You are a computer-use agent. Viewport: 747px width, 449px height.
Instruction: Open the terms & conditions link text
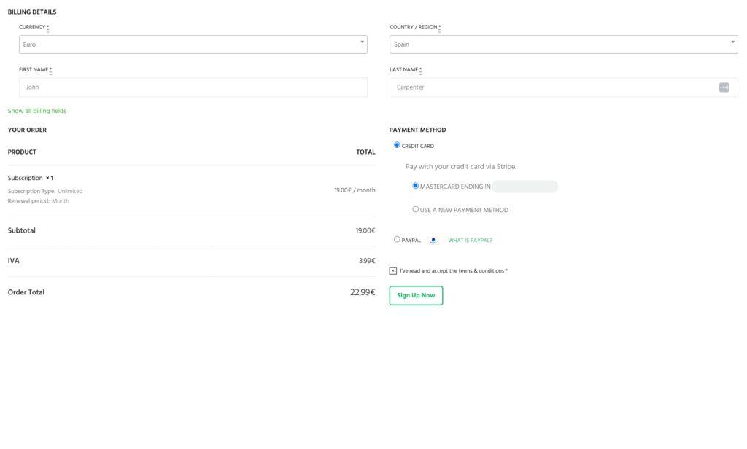(x=481, y=271)
